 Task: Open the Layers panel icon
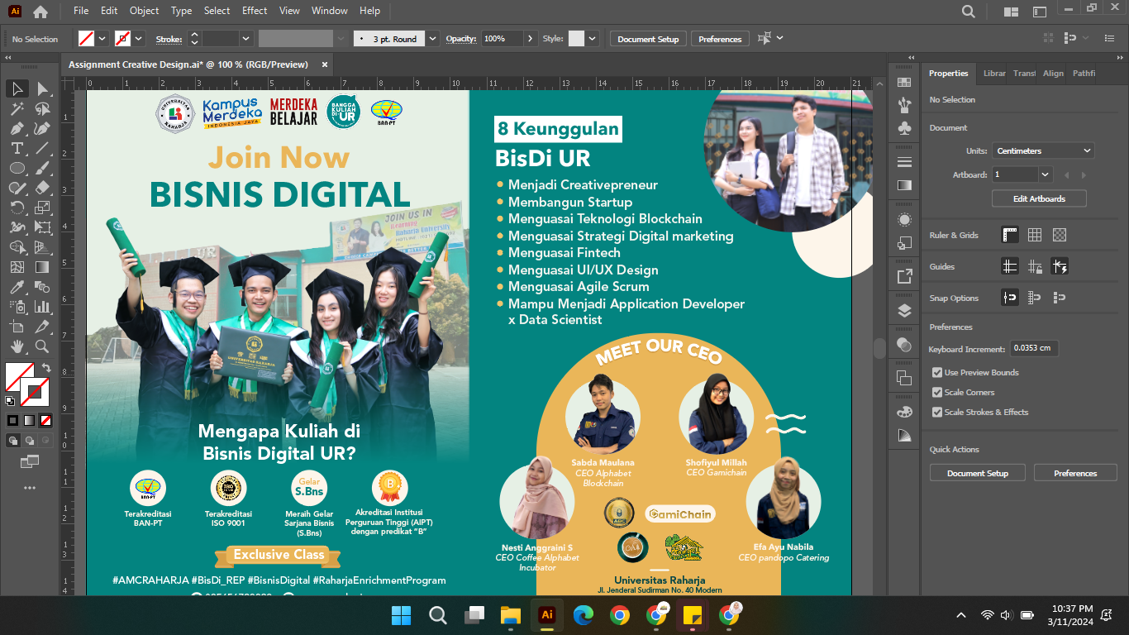click(x=904, y=311)
